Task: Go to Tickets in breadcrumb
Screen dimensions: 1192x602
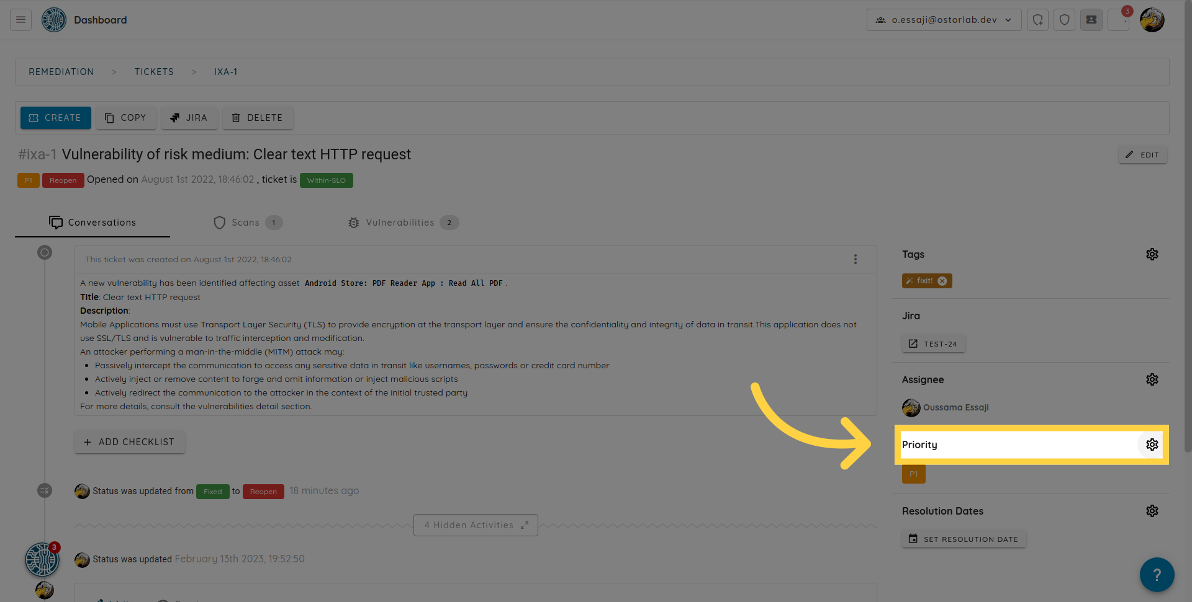Action: [154, 72]
